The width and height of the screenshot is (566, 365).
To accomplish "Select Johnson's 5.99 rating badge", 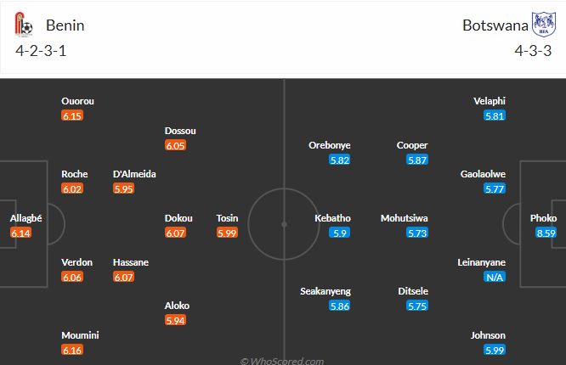I will (x=495, y=350).
